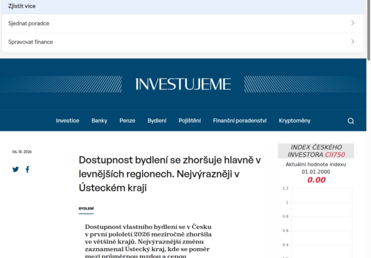The width and height of the screenshot is (371, 258).
Task: Click the Index českého investora CII750 banner
Action: click(316, 151)
